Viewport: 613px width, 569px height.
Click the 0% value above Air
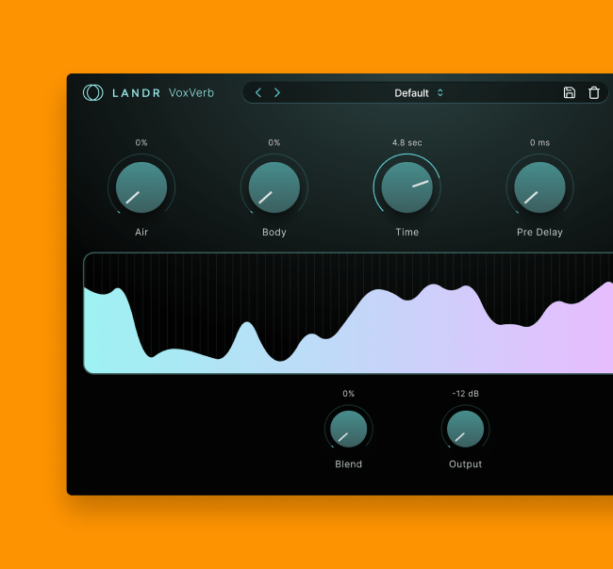[141, 142]
